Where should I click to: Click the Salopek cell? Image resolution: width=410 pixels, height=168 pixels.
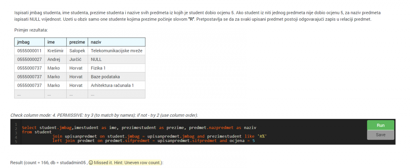pyautogui.click(x=77, y=51)
